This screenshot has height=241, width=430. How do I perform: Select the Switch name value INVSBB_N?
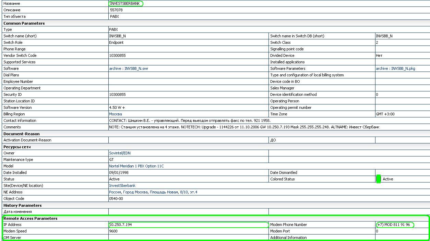[x=118, y=36]
